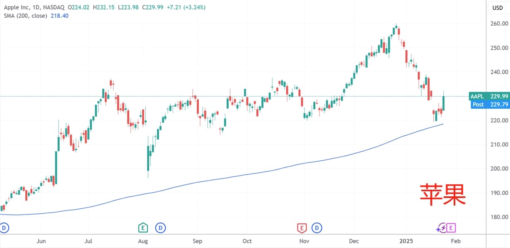Click the lightning bolt event icon
Screen dimensions: 510x248
coord(442,227)
